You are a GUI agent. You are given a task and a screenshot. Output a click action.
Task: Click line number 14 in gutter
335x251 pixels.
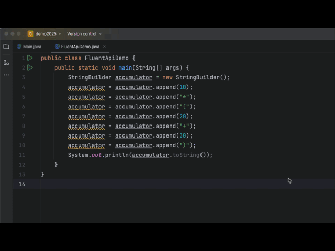click(22, 184)
